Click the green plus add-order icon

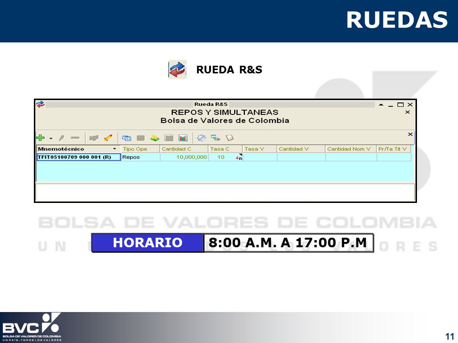click(40, 138)
